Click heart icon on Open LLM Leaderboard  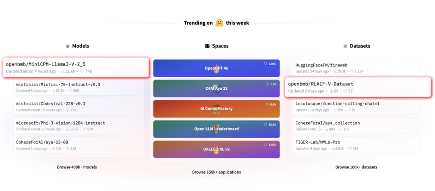[265, 124]
